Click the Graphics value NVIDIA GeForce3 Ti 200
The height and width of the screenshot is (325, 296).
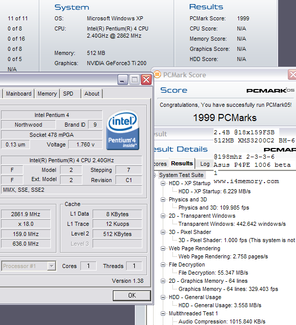[x=116, y=63]
